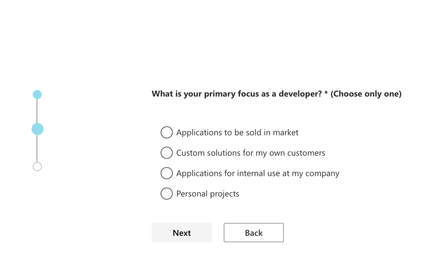This screenshot has height=262, width=440.
Task: Select the 'Personal projects' radio circle
Action: pyautogui.click(x=167, y=194)
